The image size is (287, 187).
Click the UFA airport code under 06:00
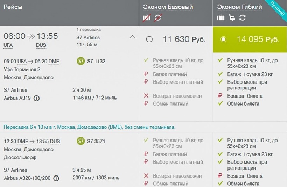coord(8,45)
